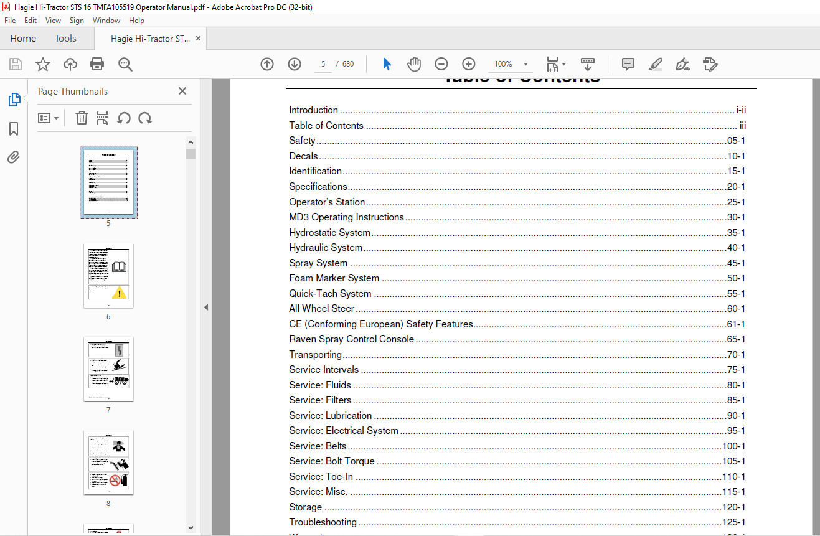Open the zoom level dropdown
Image resolution: width=820 pixels, height=536 pixels.
click(526, 64)
